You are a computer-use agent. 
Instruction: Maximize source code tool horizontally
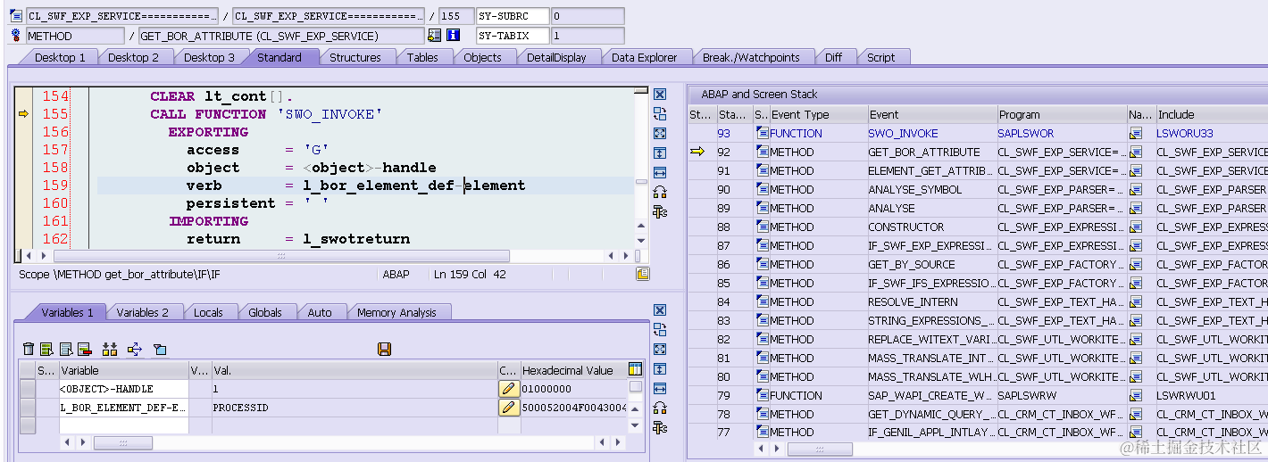click(x=660, y=173)
